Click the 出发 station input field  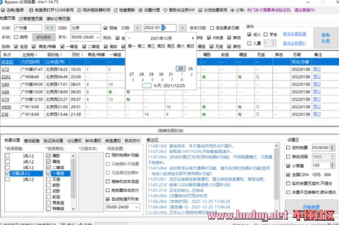[28, 28]
